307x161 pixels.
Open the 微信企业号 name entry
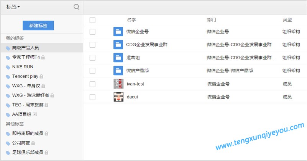point(138,32)
